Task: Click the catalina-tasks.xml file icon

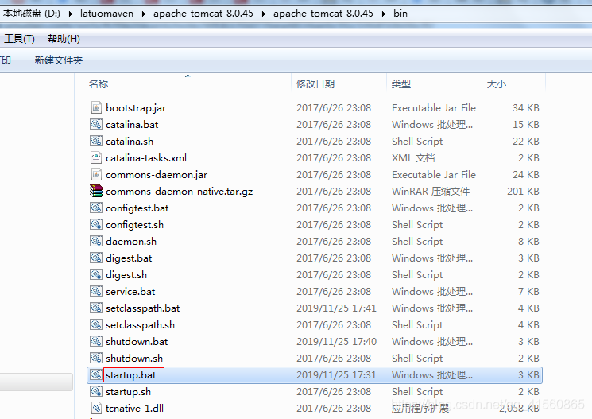Action: point(96,157)
